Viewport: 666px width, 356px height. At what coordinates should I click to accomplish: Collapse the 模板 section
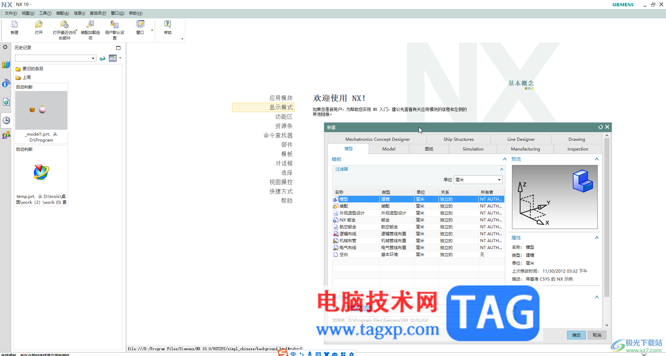(x=505, y=159)
